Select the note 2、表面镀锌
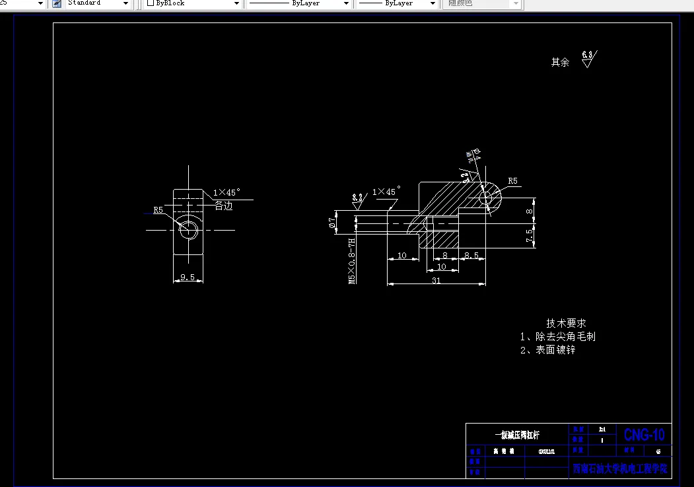This screenshot has width=694, height=487. [x=548, y=350]
